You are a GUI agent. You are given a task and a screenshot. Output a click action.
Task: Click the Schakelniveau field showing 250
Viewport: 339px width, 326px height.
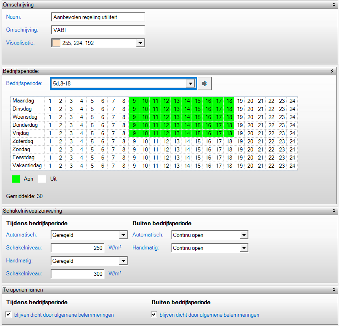(77, 248)
